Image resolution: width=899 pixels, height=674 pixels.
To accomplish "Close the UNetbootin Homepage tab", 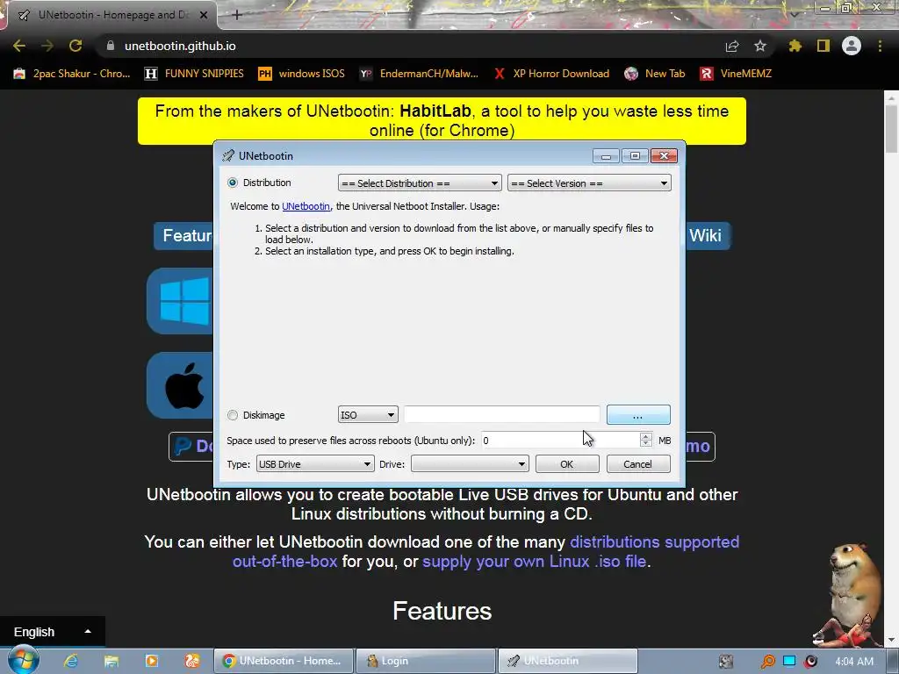I will tap(204, 16).
